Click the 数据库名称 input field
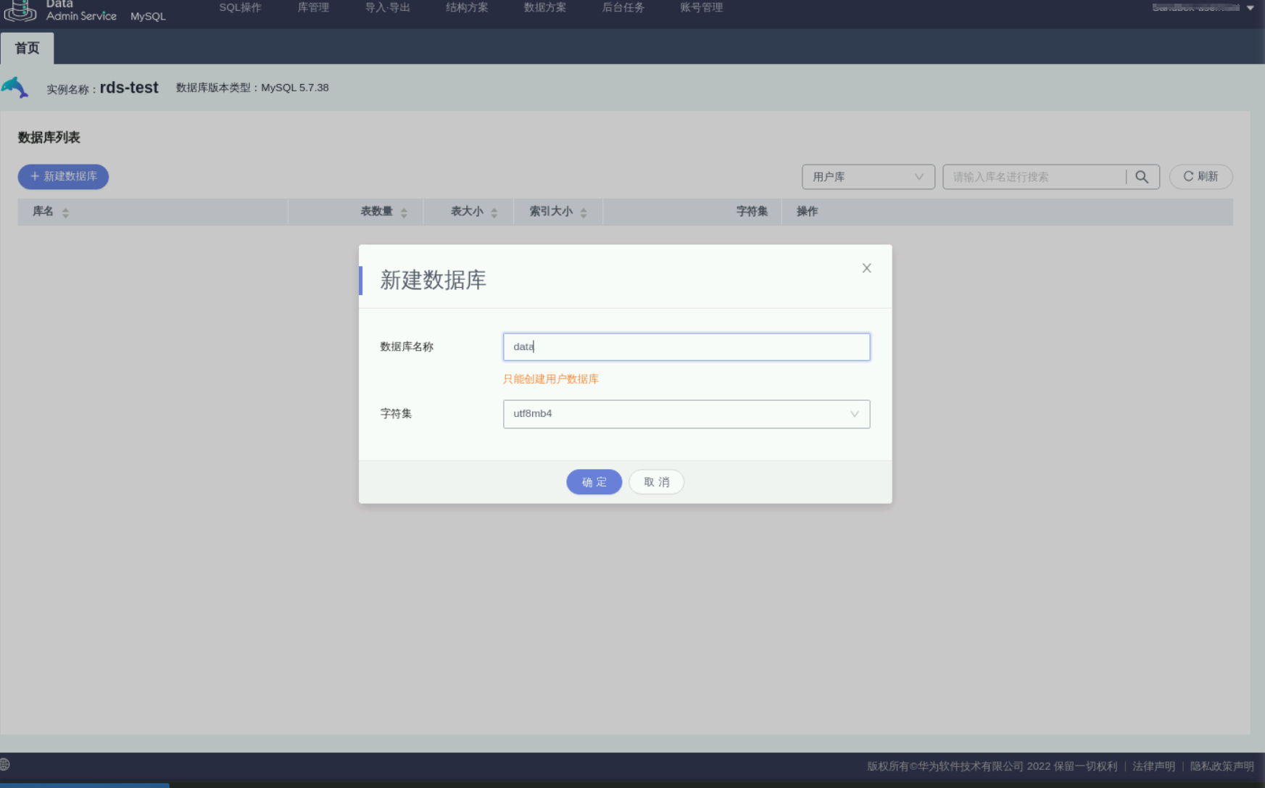 [x=687, y=347]
